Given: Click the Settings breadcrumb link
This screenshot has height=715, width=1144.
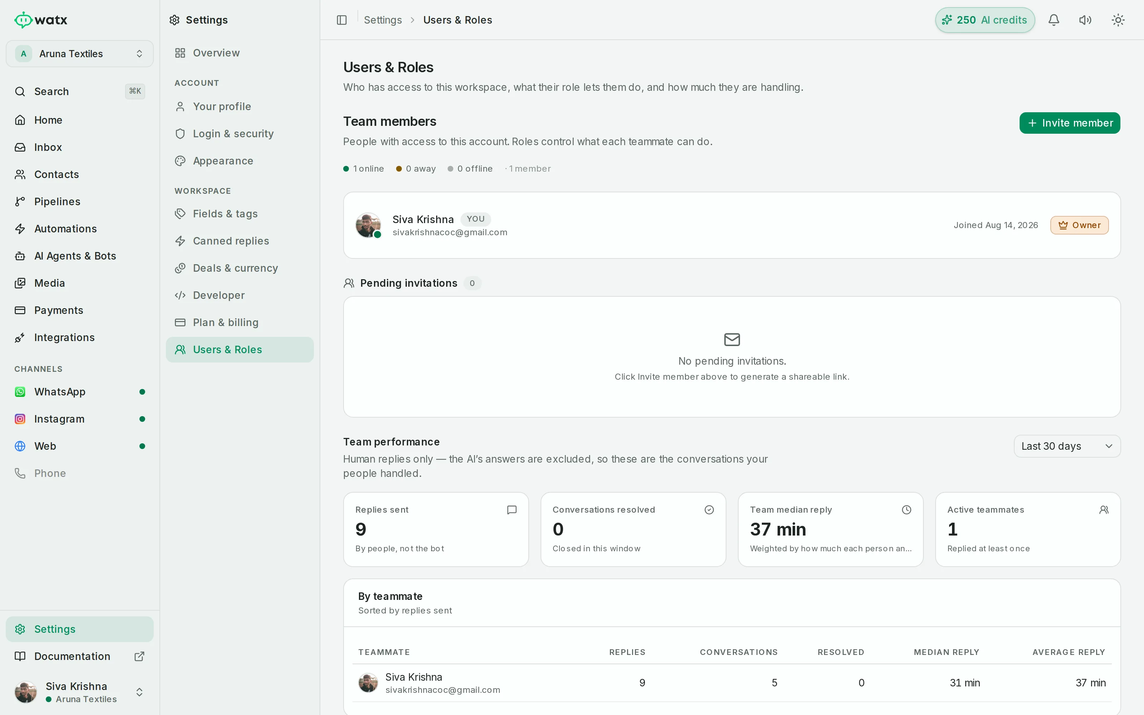Looking at the screenshot, I should tap(383, 20).
